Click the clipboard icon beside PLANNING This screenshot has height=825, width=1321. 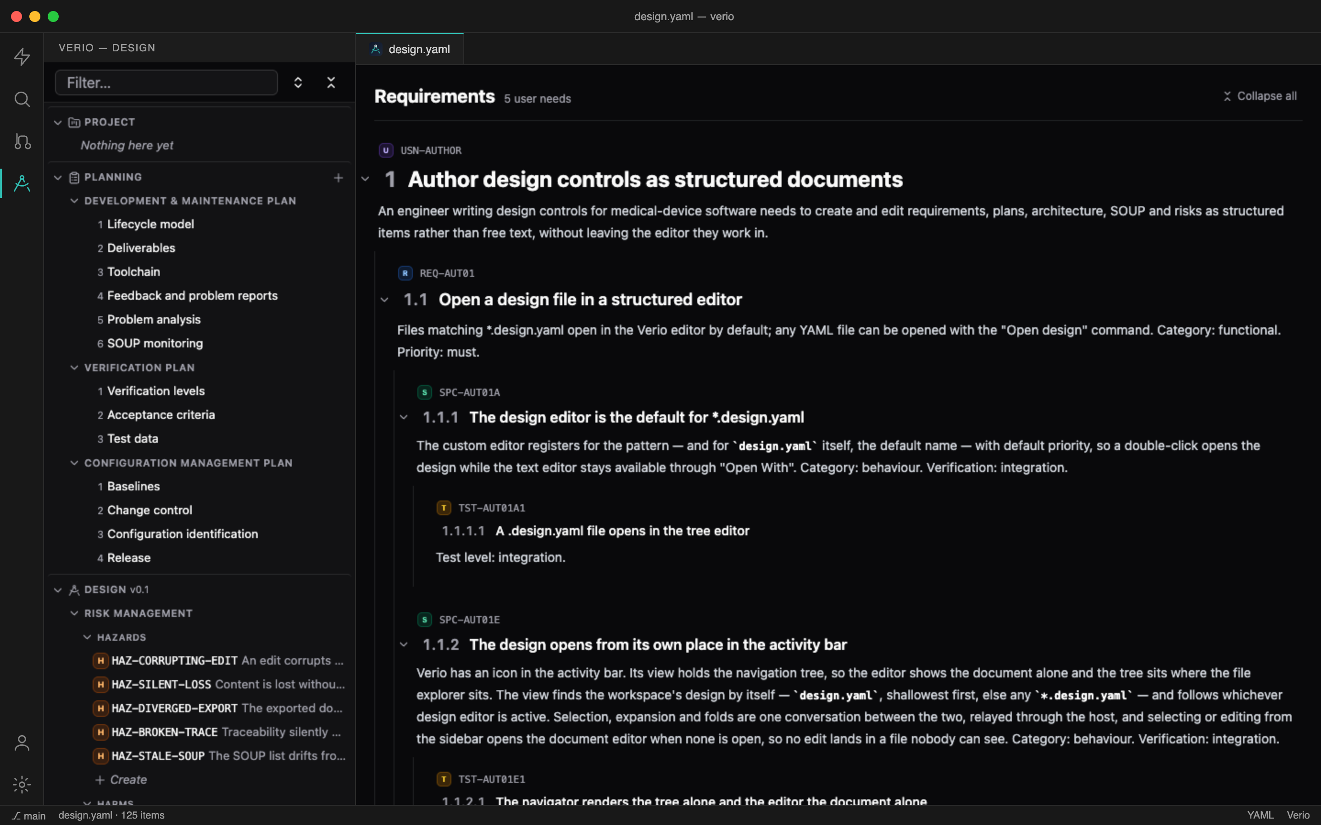click(x=74, y=177)
